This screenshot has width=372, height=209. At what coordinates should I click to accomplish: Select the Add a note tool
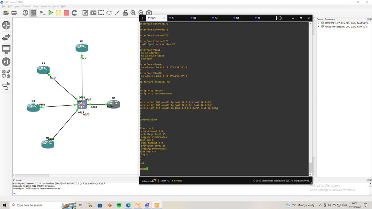point(85,13)
